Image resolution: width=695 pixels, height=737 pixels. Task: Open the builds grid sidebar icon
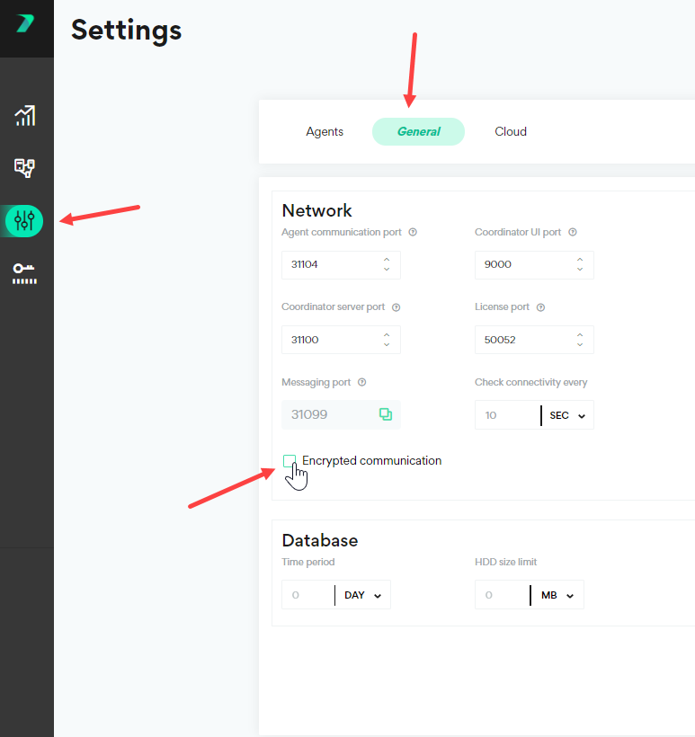click(x=24, y=167)
